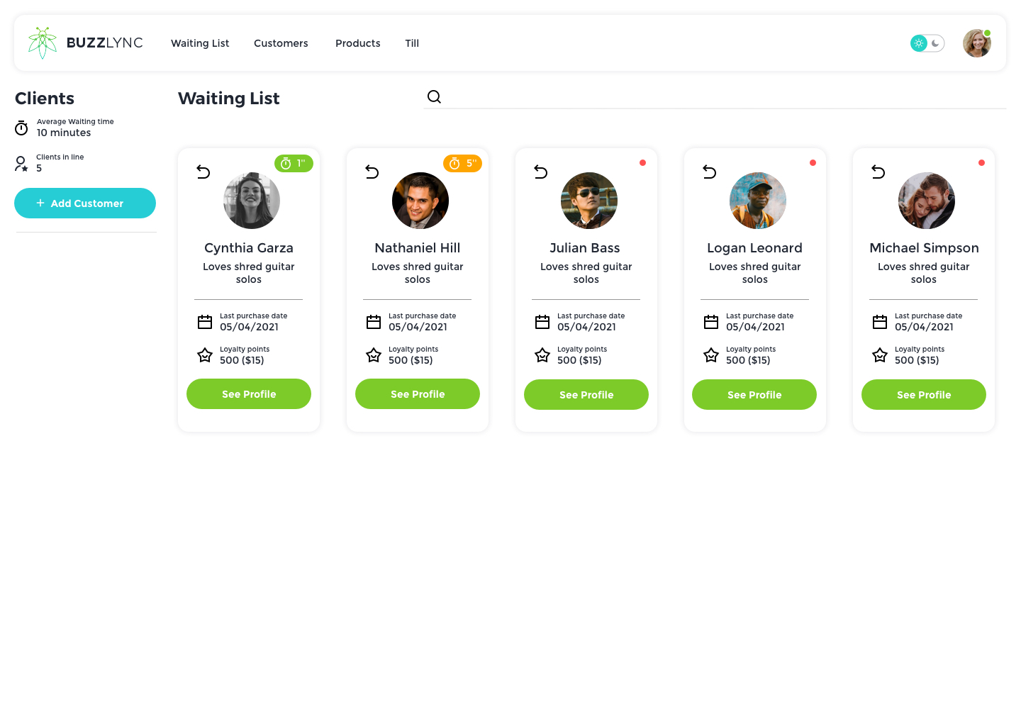Click the calendar icon on Logan Leonard's card
Screen dimensions: 1021x726
click(x=711, y=322)
